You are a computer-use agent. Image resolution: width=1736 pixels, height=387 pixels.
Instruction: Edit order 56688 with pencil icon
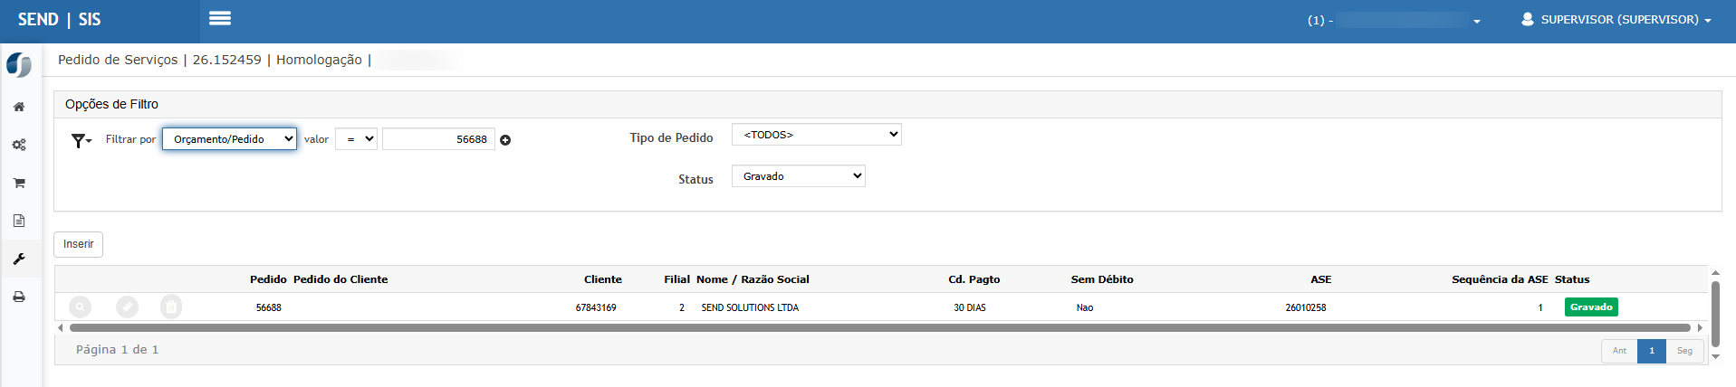pyautogui.click(x=128, y=307)
